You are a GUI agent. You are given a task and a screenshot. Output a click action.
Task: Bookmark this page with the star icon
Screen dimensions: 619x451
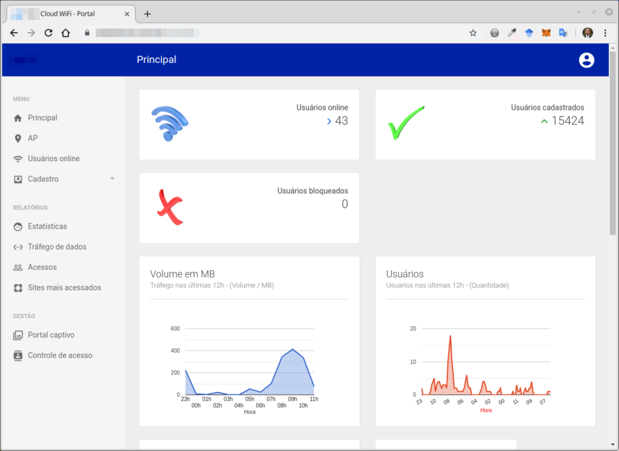(x=473, y=33)
